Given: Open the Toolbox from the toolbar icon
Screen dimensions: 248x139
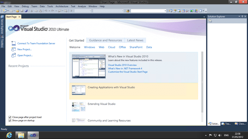Looking at the screenshot, I should tap(188, 11).
